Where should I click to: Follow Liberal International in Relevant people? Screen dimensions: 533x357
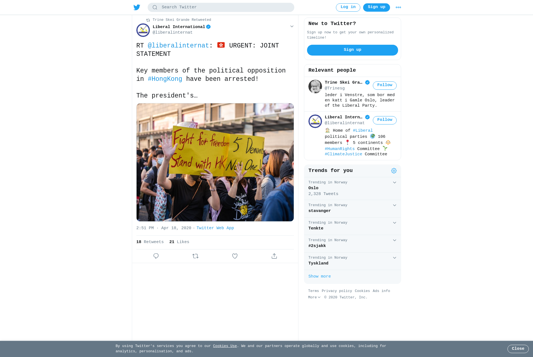coord(384,120)
